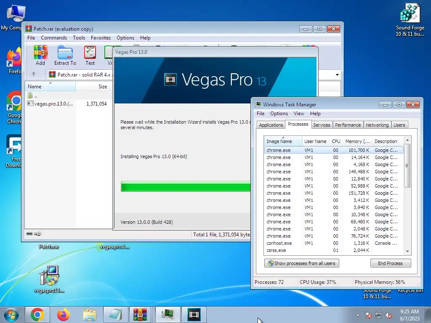Select conhost.exe process row

click(334, 243)
